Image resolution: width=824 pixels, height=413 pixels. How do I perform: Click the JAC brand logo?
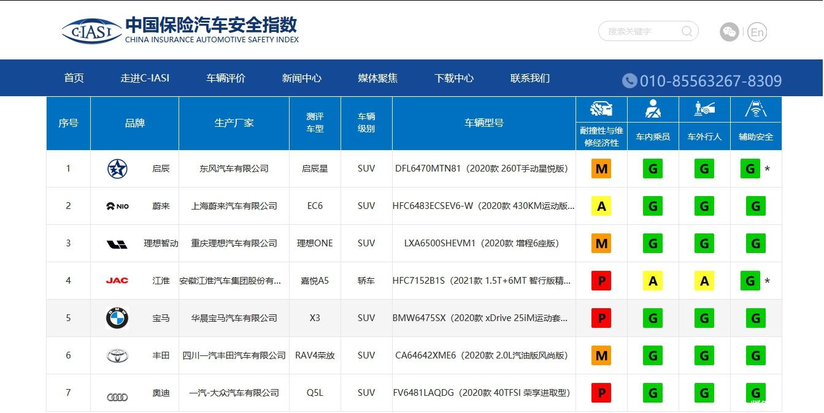[x=117, y=281]
